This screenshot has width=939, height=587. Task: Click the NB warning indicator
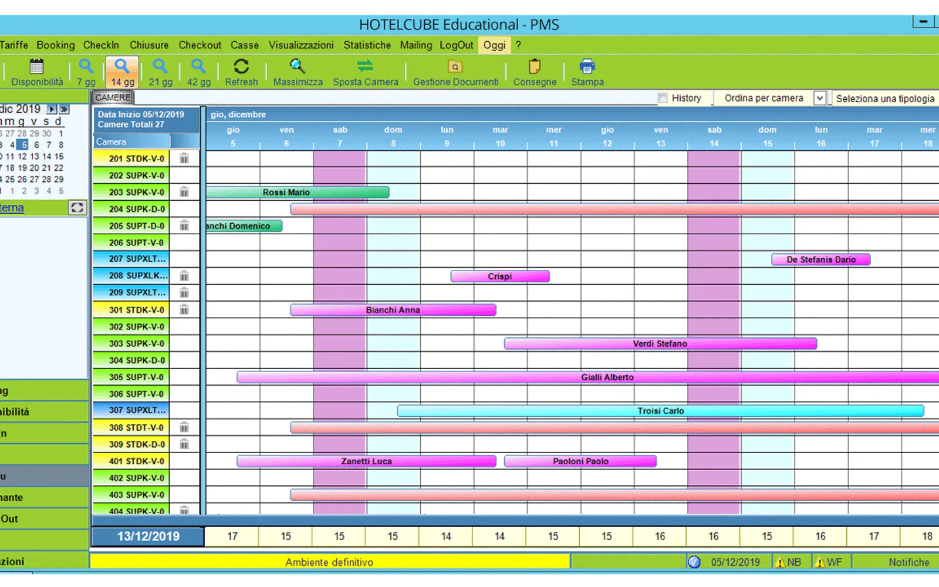[x=788, y=562]
